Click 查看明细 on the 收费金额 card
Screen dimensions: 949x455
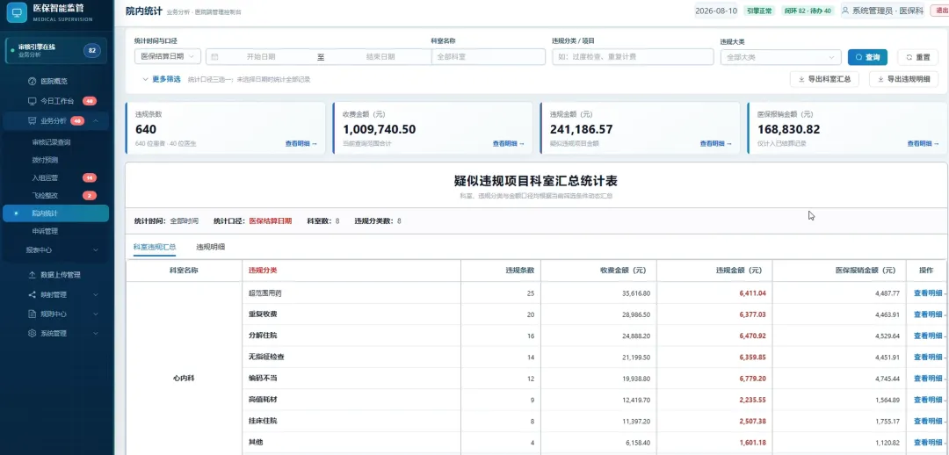[509, 144]
